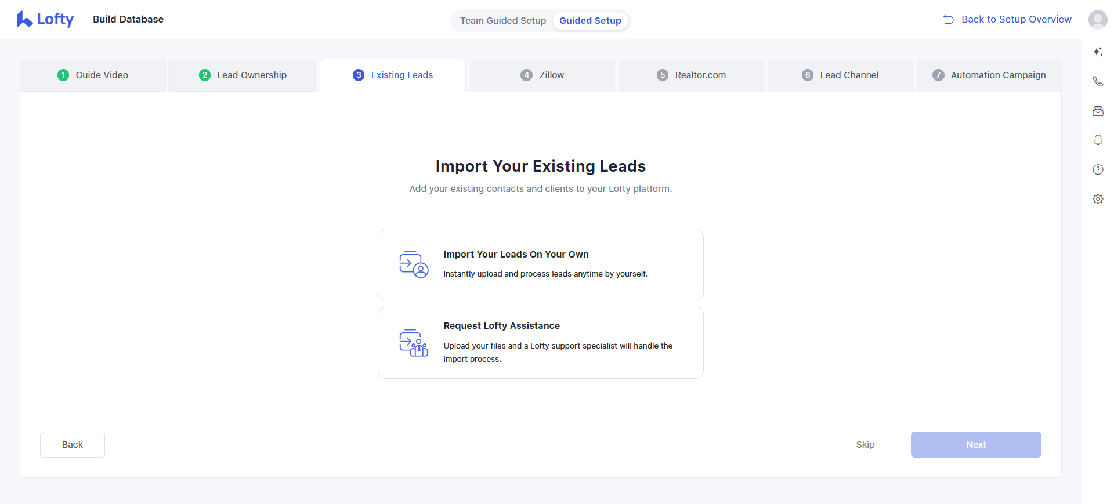The width and height of the screenshot is (1114, 504).
Task: Switch to Team Guided Setup
Action: [502, 21]
